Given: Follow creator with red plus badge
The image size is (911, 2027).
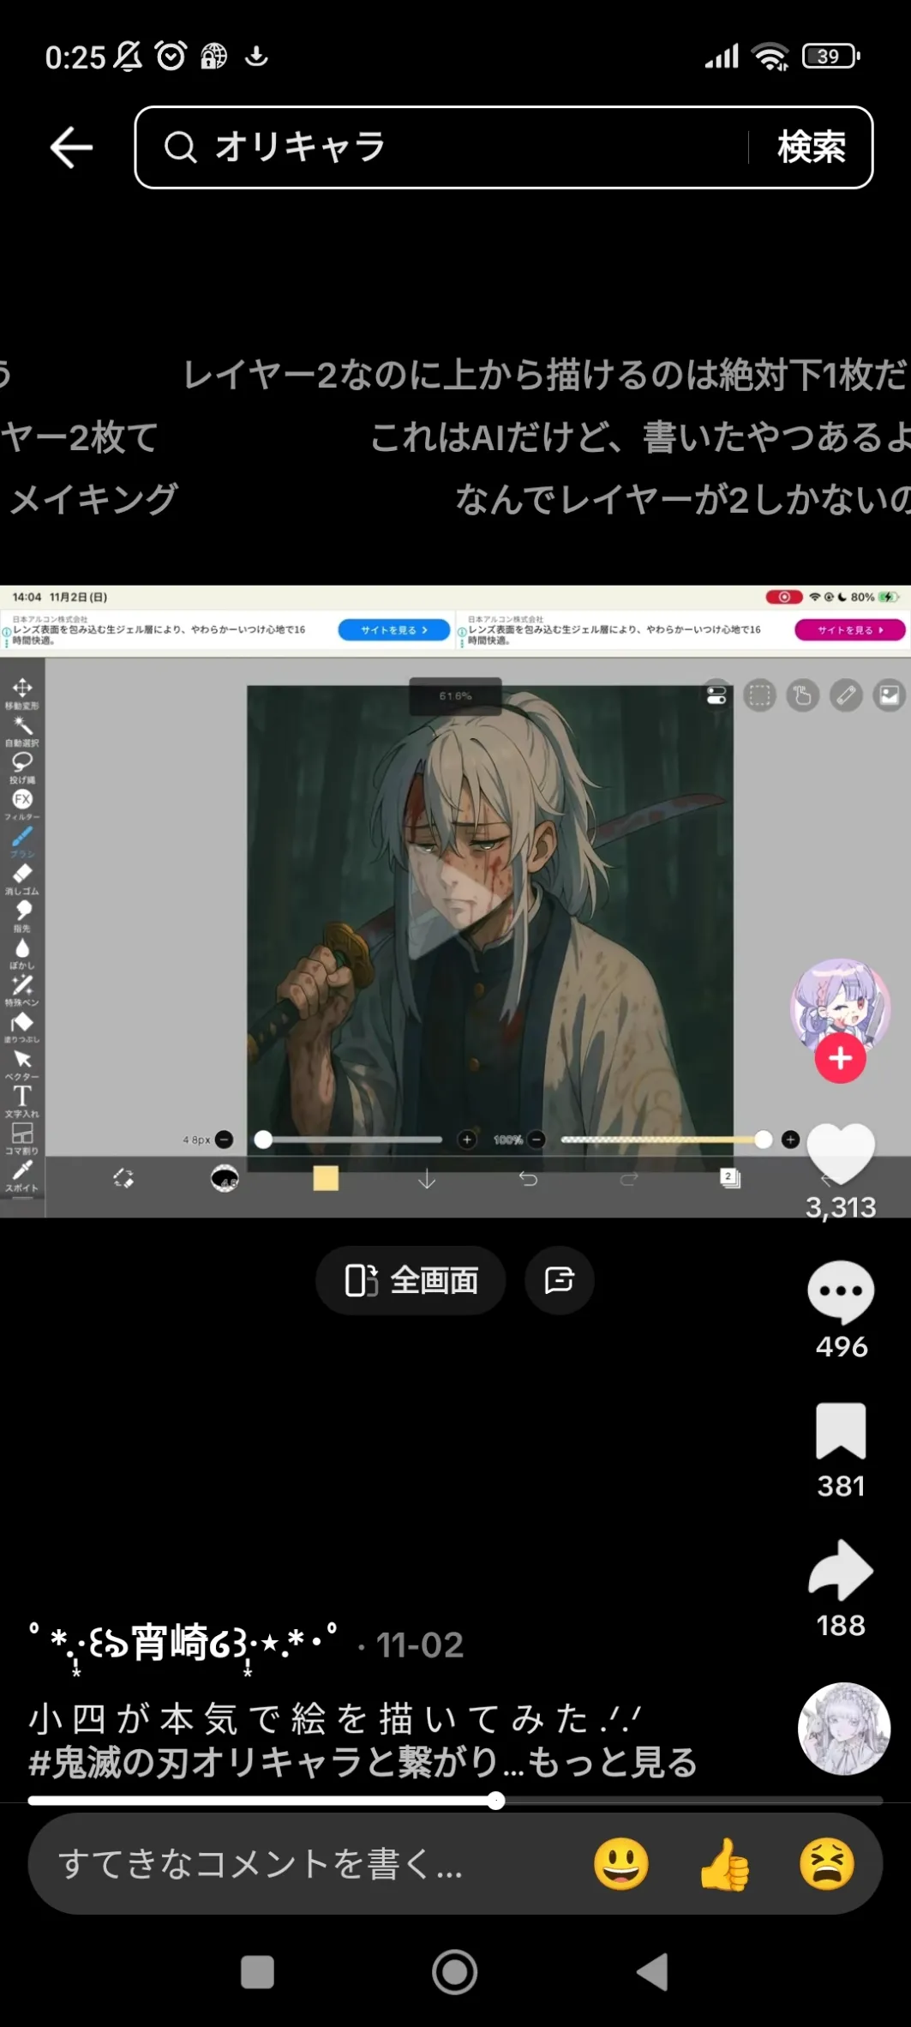Looking at the screenshot, I should coord(840,1058).
